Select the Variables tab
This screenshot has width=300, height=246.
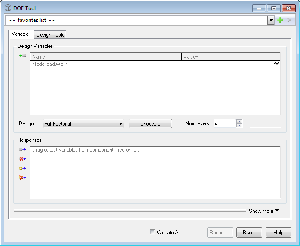click(21, 34)
